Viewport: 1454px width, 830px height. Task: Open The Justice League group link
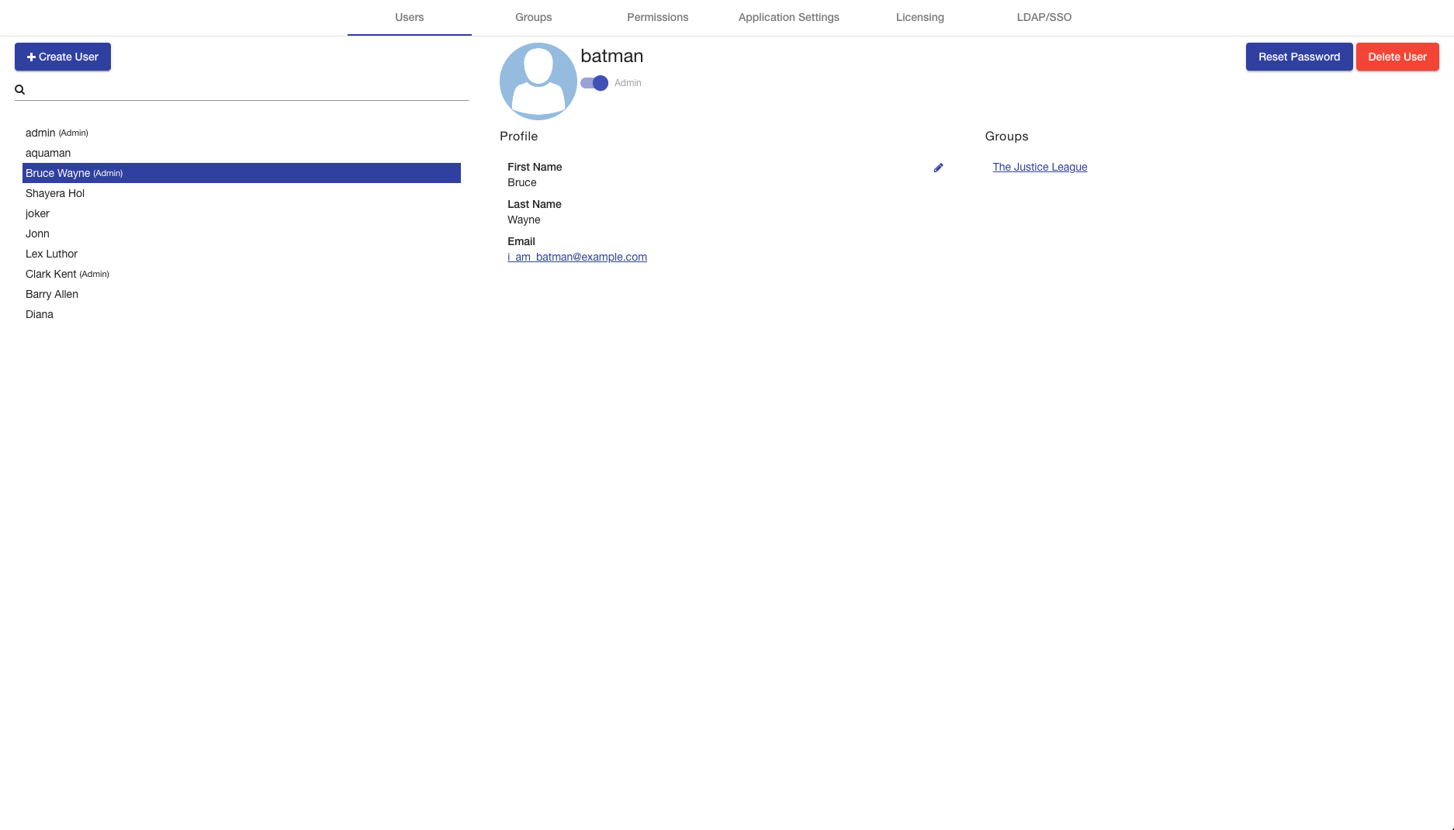pyautogui.click(x=1040, y=167)
